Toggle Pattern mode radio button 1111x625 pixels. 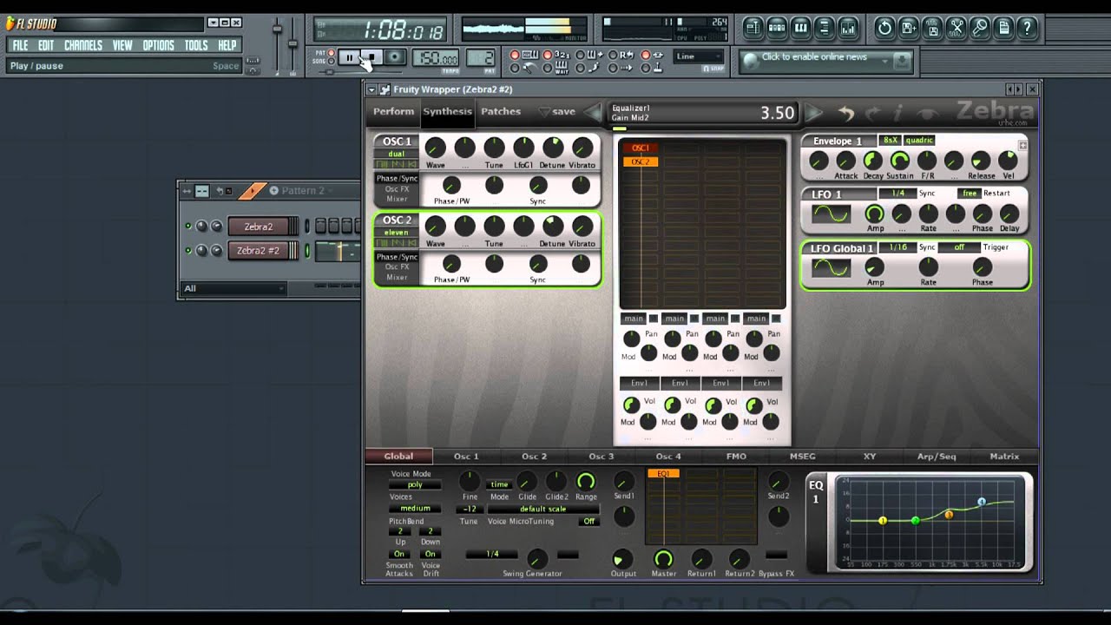point(332,53)
